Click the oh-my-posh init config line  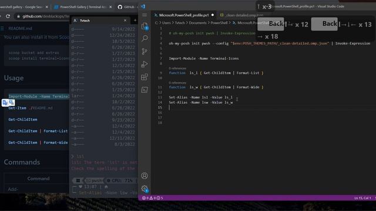tap(270, 43)
